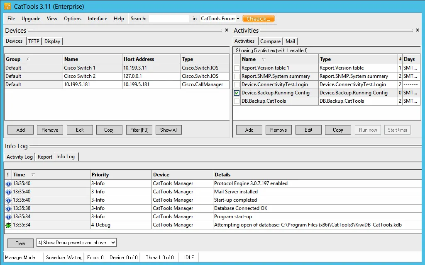The height and width of the screenshot is (265, 425).
Task: Open the search location dropdown
Action: [x=237, y=18]
